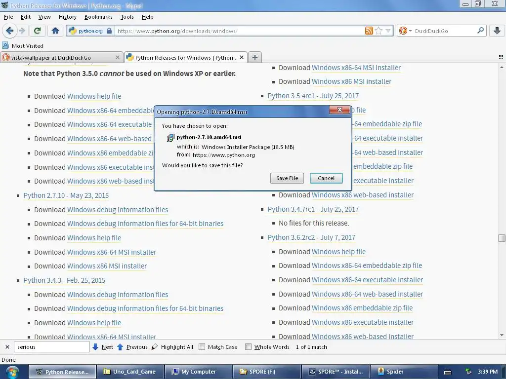Viewport: 506px width, 379px height.
Task: Open the History menu
Action: (x=67, y=17)
